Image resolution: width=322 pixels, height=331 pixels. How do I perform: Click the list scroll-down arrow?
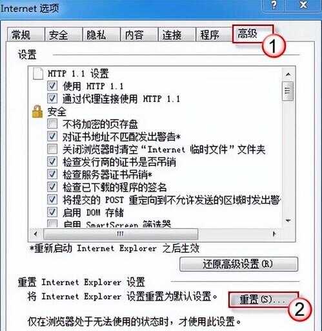pos(288,220)
